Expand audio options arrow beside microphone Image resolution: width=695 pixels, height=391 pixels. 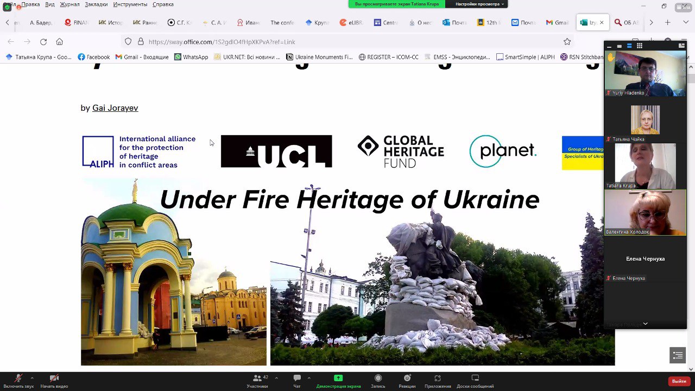(x=32, y=378)
